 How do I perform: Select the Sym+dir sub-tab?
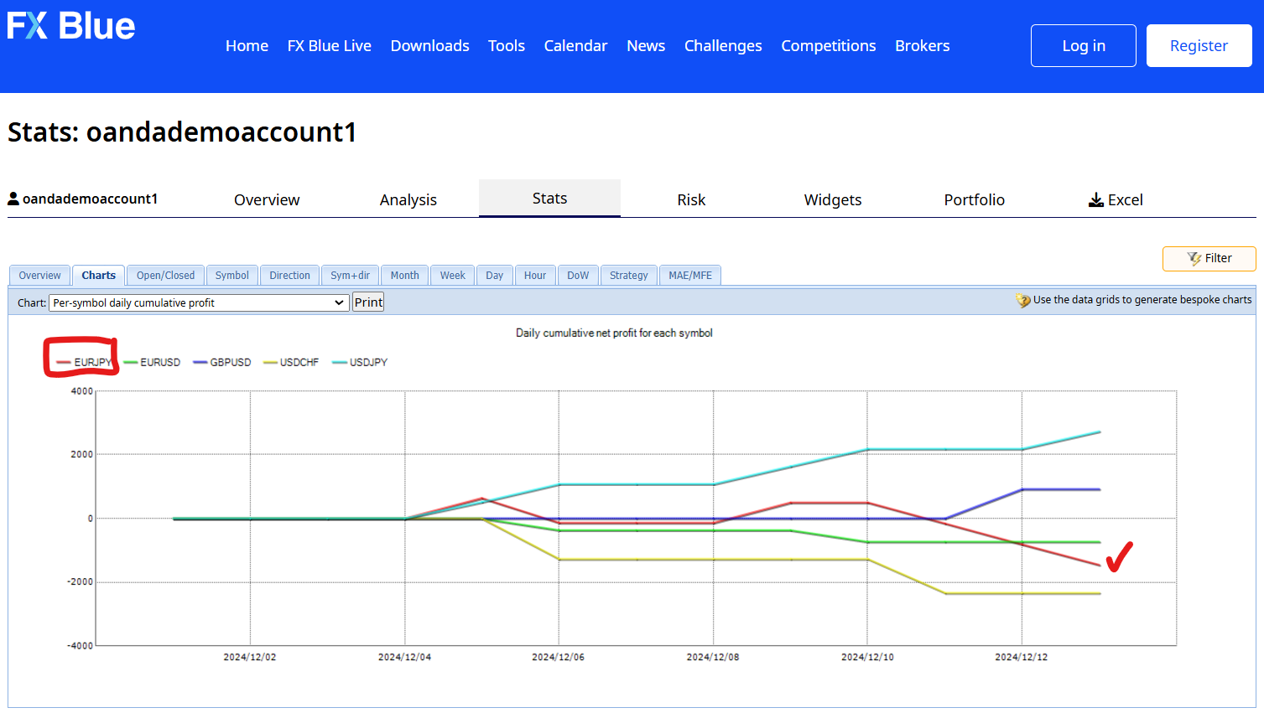pyautogui.click(x=350, y=276)
